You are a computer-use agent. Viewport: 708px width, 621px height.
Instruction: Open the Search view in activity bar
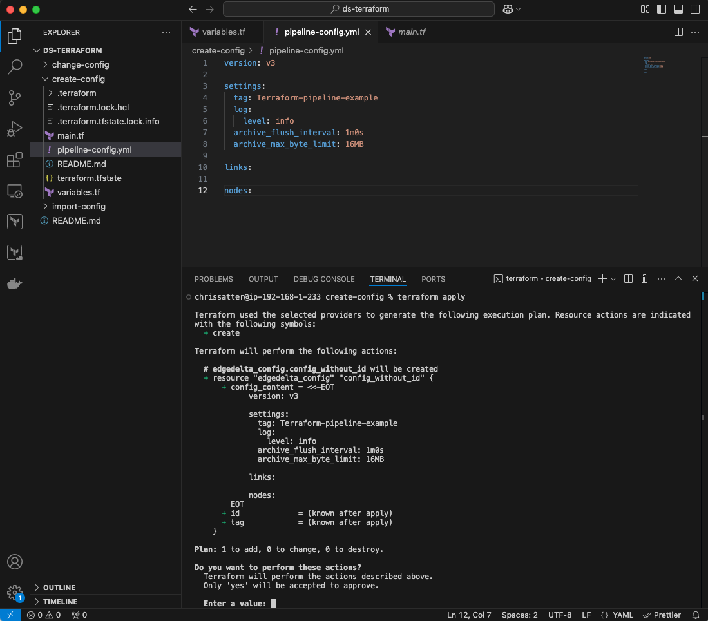[14, 66]
